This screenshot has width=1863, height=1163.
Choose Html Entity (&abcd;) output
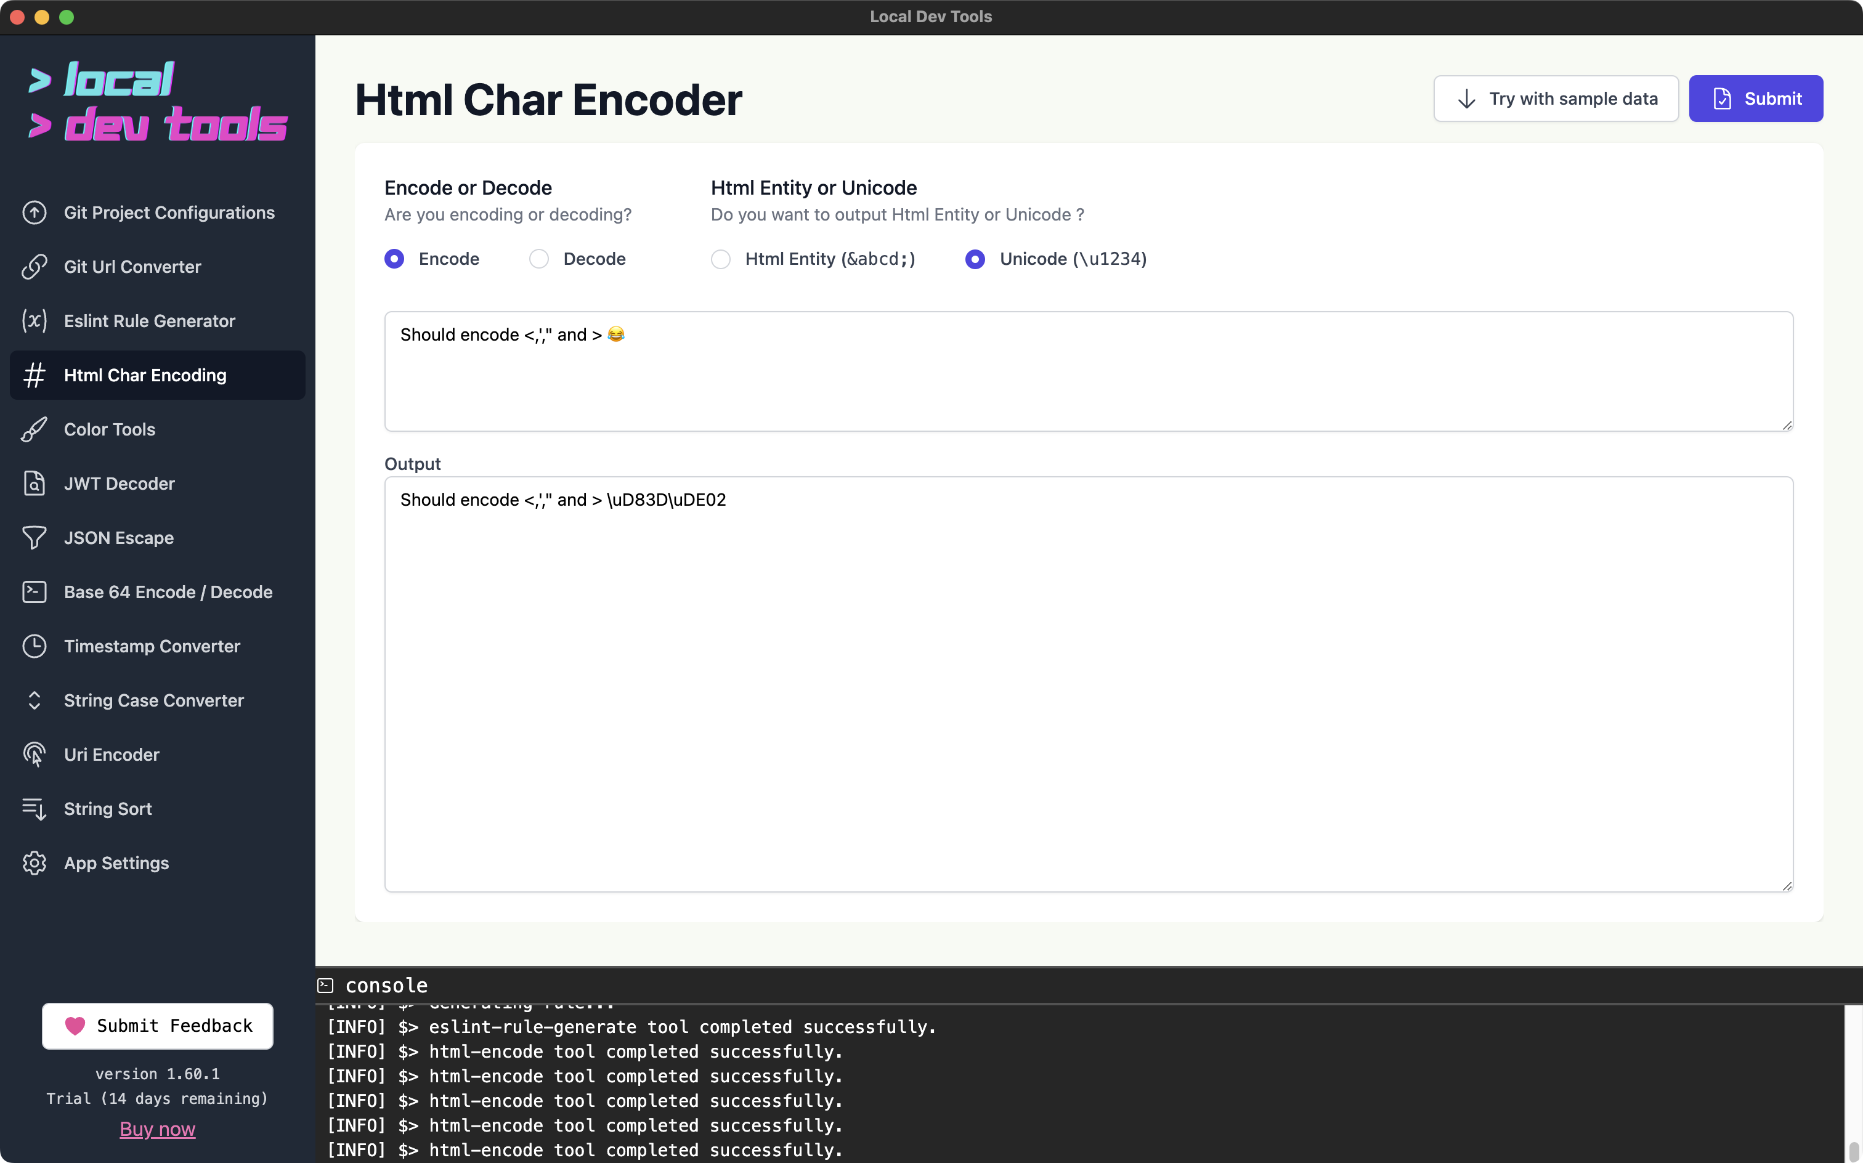pos(721,259)
